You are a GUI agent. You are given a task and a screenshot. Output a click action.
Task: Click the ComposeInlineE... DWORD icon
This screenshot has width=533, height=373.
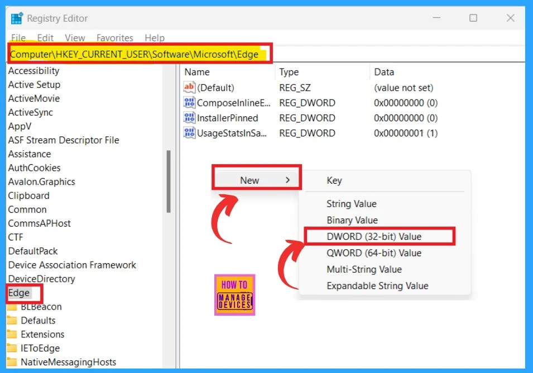click(189, 102)
